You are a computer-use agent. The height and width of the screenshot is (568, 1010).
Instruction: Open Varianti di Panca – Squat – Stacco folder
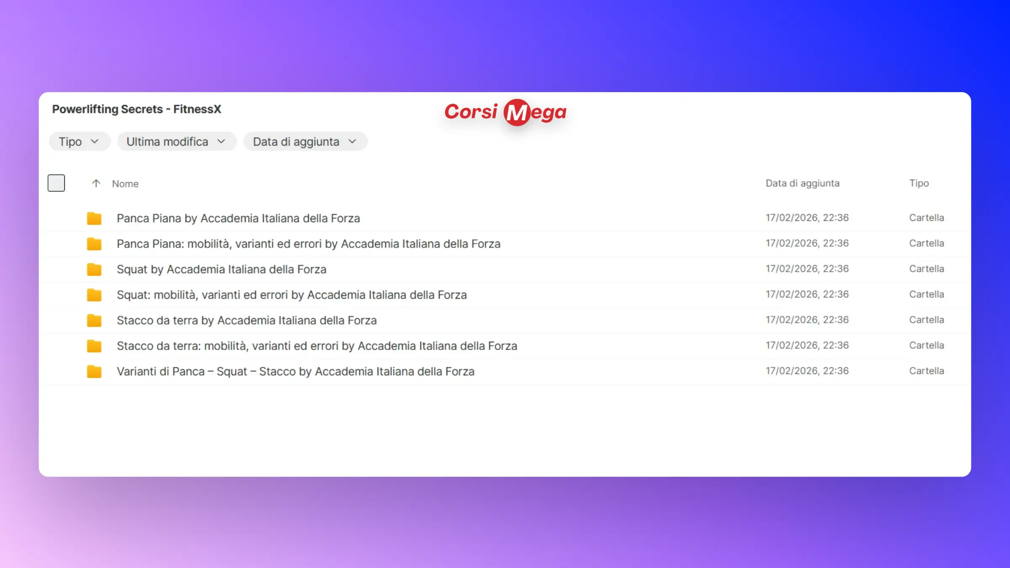pyautogui.click(x=295, y=372)
